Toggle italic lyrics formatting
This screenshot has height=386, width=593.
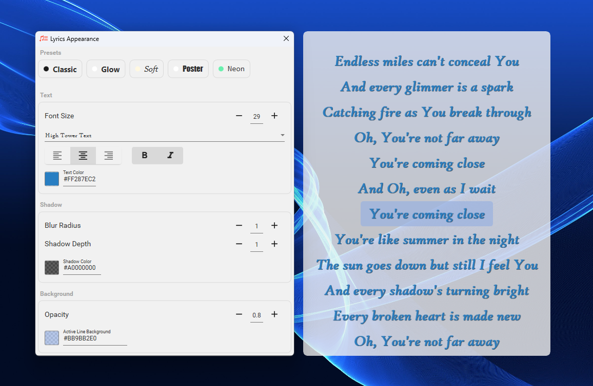click(170, 156)
